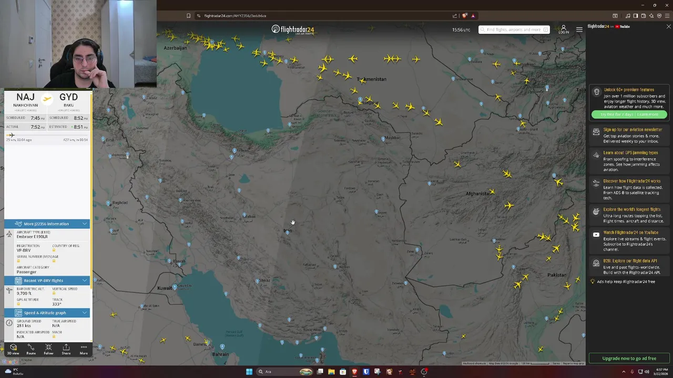The height and width of the screenshot is (378, 673).
Task: Click the GYD Baku destination airport
Action: click(68, 100)
